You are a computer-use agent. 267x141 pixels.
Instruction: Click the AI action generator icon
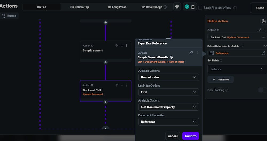pos(177,7)
